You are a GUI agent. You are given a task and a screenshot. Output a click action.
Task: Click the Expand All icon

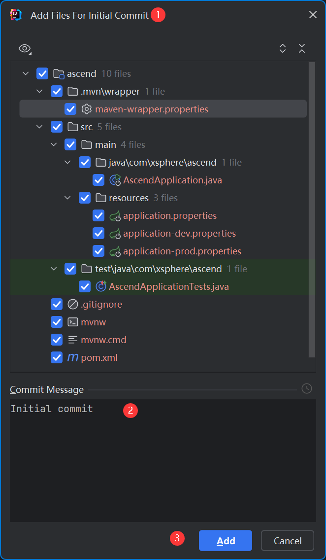click(283, 48)
